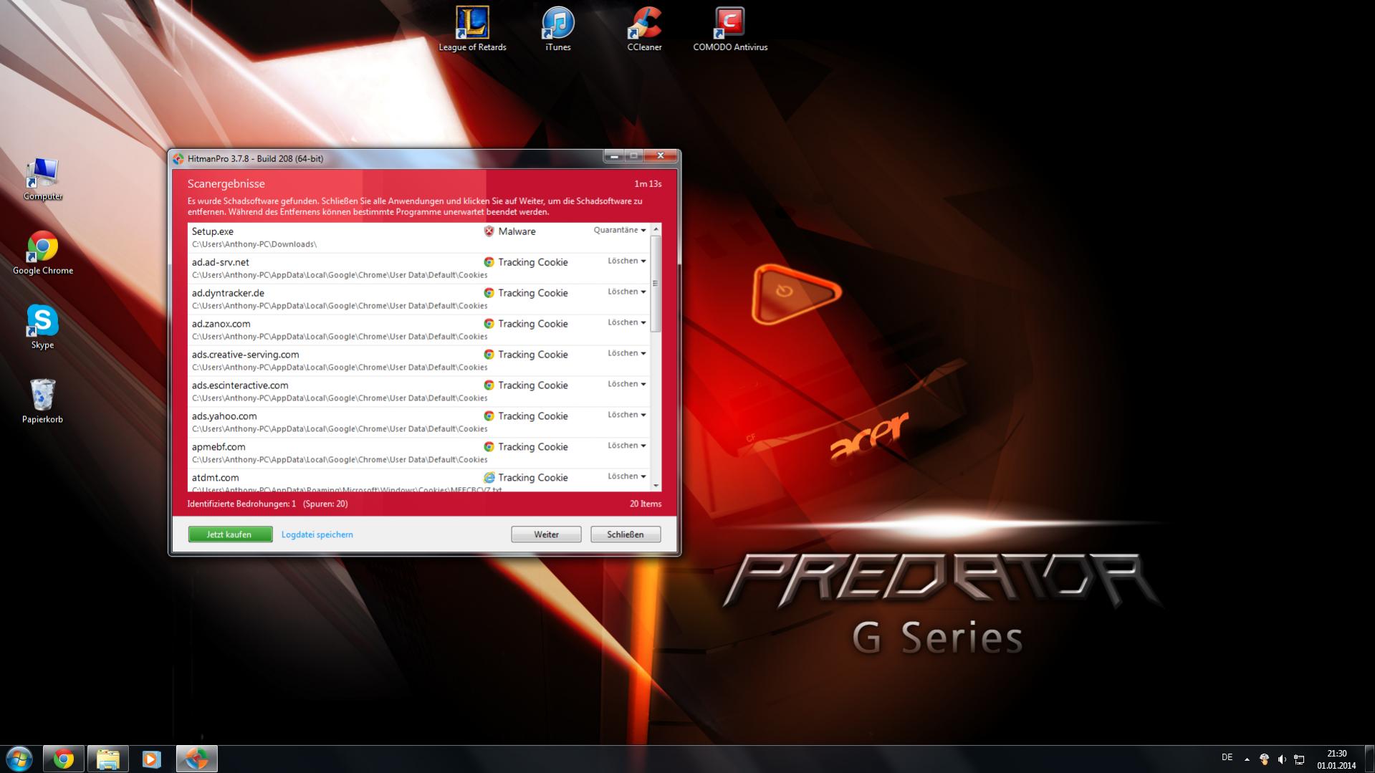The width and height of the screenshot is (1375, 773).
Task: Launch iTunes from desktop icon
Action: [x=558, y=29]
